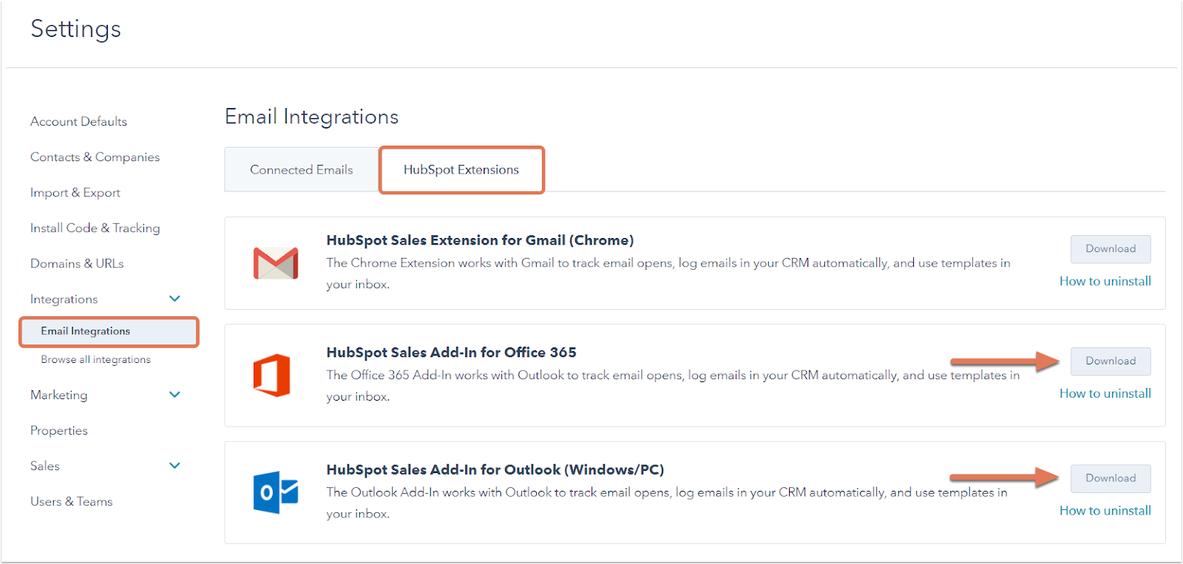Open the Properties settings page
Viewport: 1183px width, 564px height.
tap(58, 430)
